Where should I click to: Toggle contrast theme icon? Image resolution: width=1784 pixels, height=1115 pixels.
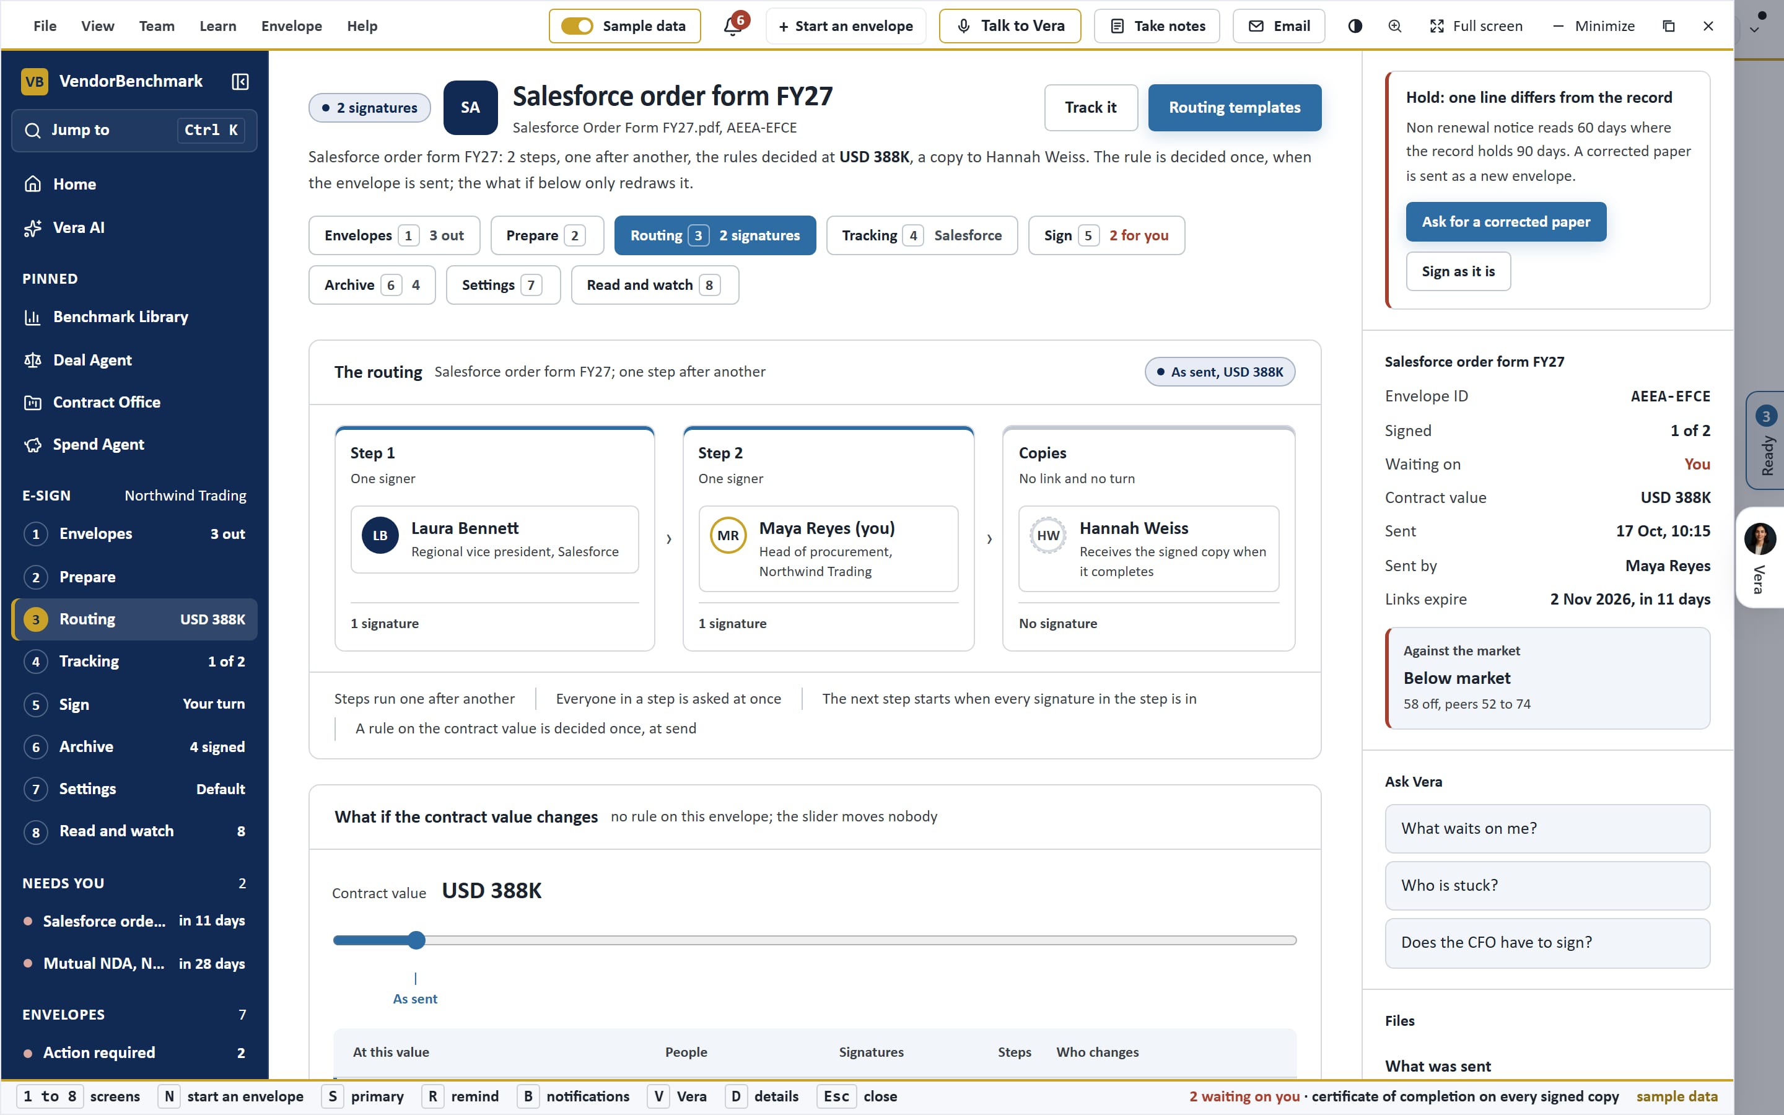[x=1355, y=26]
